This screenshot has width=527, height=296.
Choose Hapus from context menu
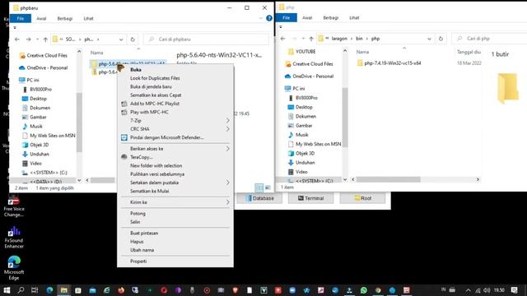137,242
